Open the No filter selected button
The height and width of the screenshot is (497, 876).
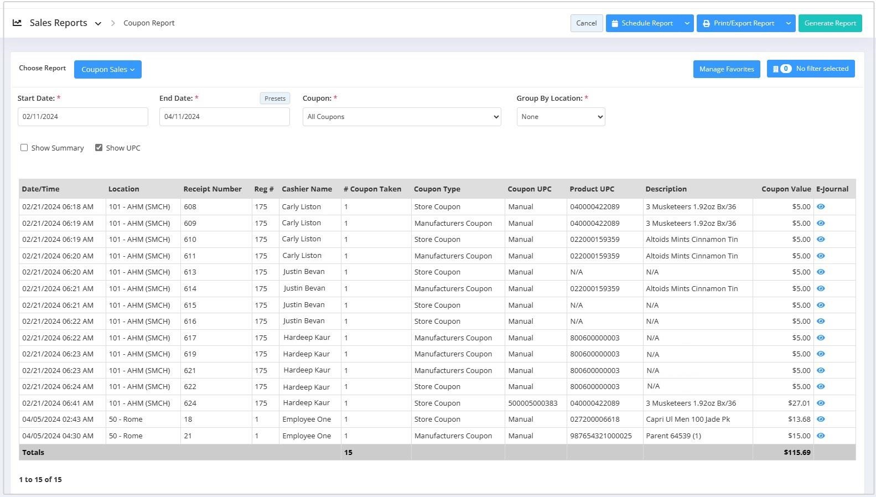(x=810, y=69)
